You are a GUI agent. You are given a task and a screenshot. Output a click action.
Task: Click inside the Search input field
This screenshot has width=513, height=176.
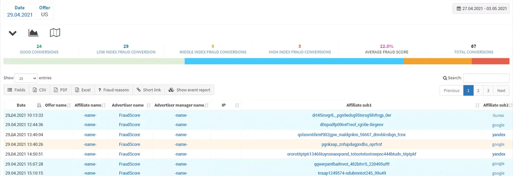click(x=486, y=78)
